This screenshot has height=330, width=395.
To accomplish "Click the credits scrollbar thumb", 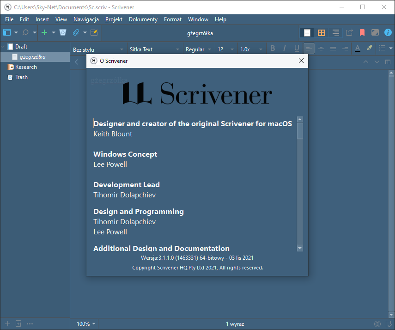I will (300, 131).
